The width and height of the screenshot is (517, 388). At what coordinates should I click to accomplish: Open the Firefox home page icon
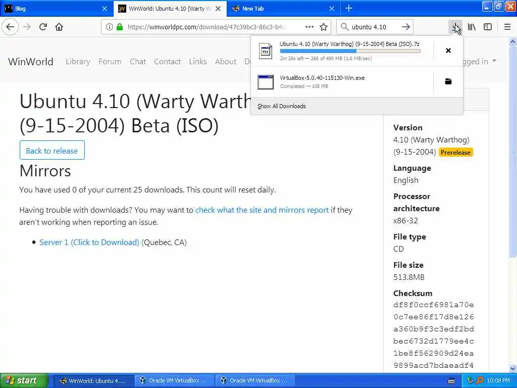59,27
